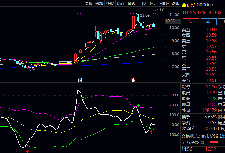The height and width of the screenshot is (153, 225).
Task: Click the first green down-arrow sell signal
Action: tap(83, 97)
